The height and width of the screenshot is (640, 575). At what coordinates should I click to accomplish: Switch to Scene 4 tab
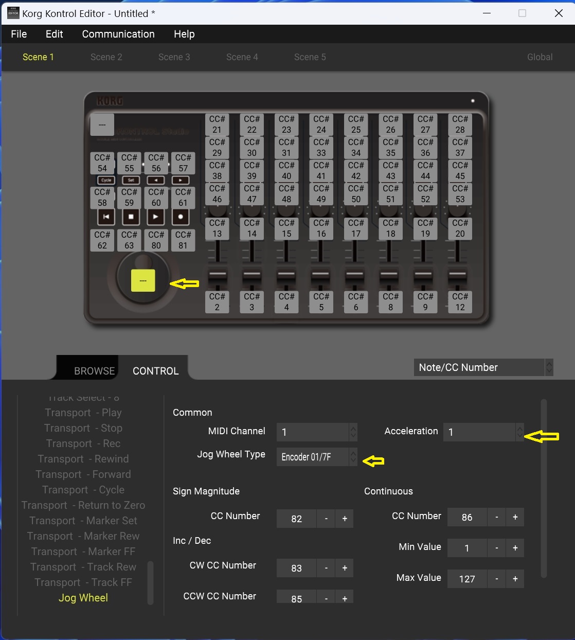tap(242, 57)
